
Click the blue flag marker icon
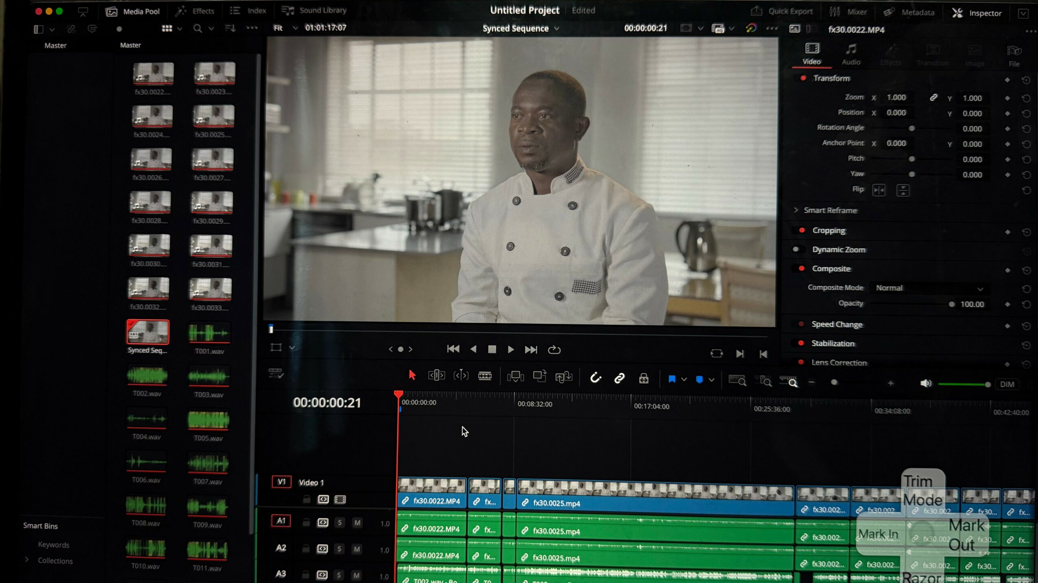point(672,379)
